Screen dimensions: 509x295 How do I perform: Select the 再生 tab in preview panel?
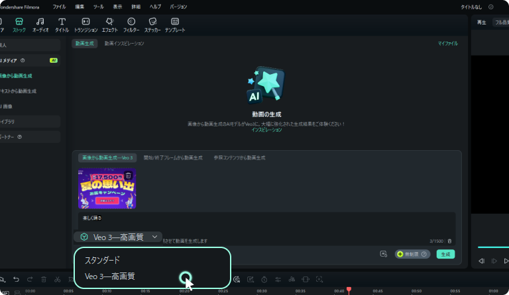pos(481,22)
